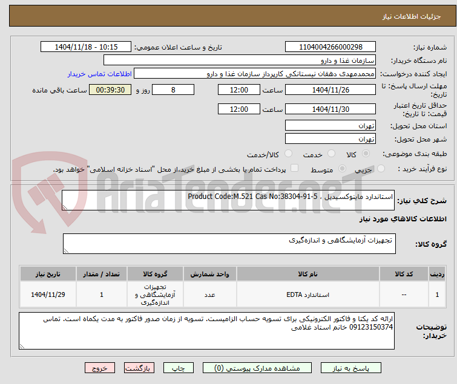Click the 'عدد' unit cell
The height and width of the screenshot is (384, 457).
(x=210, y=295)
